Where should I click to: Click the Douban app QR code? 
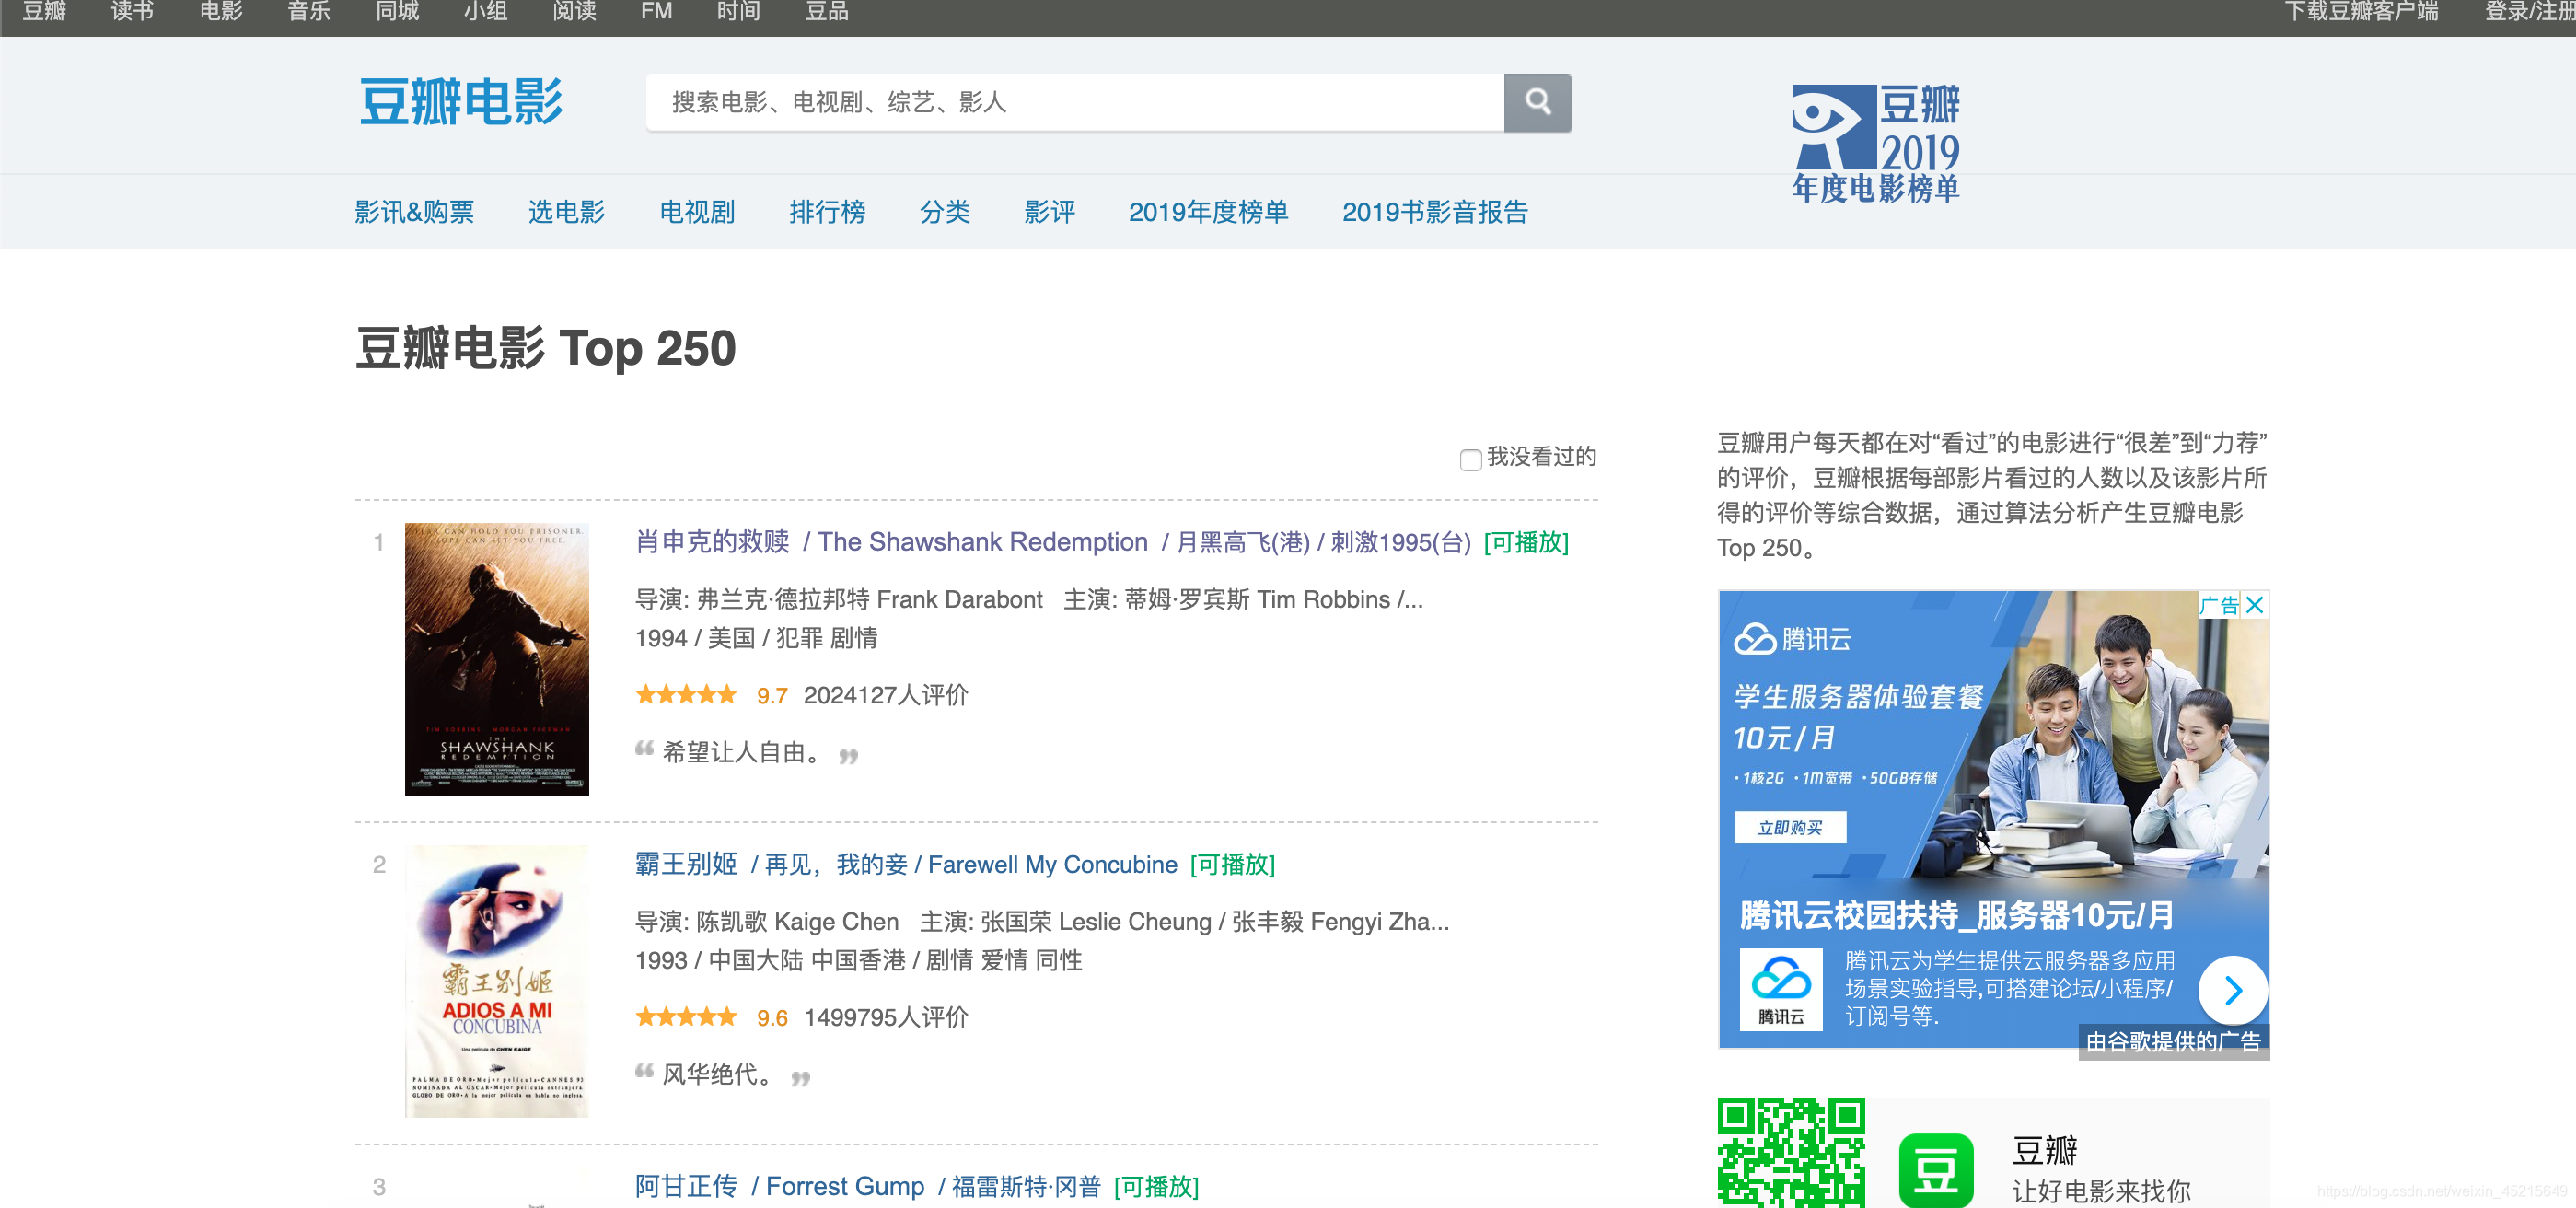1791,1153
